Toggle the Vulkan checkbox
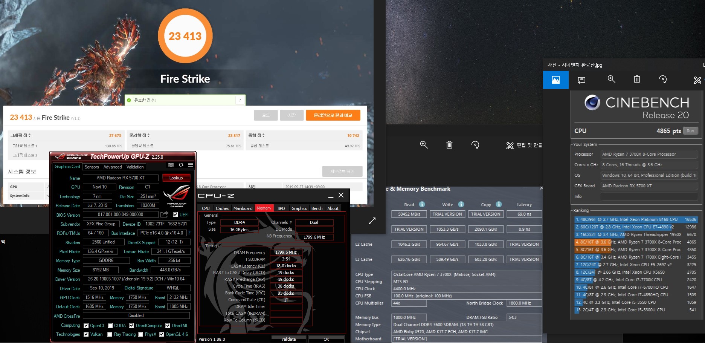The image size is (705, 343). tap(86, 334)
